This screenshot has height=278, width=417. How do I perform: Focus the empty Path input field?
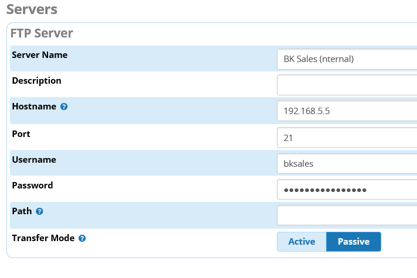tap(347, 215)
